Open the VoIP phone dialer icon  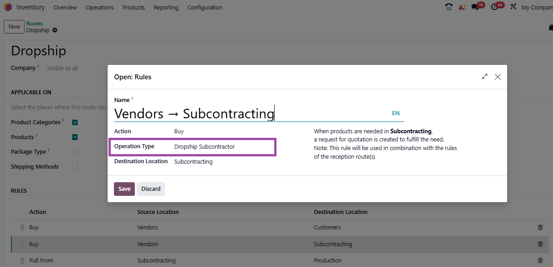(x=449, y=7)
